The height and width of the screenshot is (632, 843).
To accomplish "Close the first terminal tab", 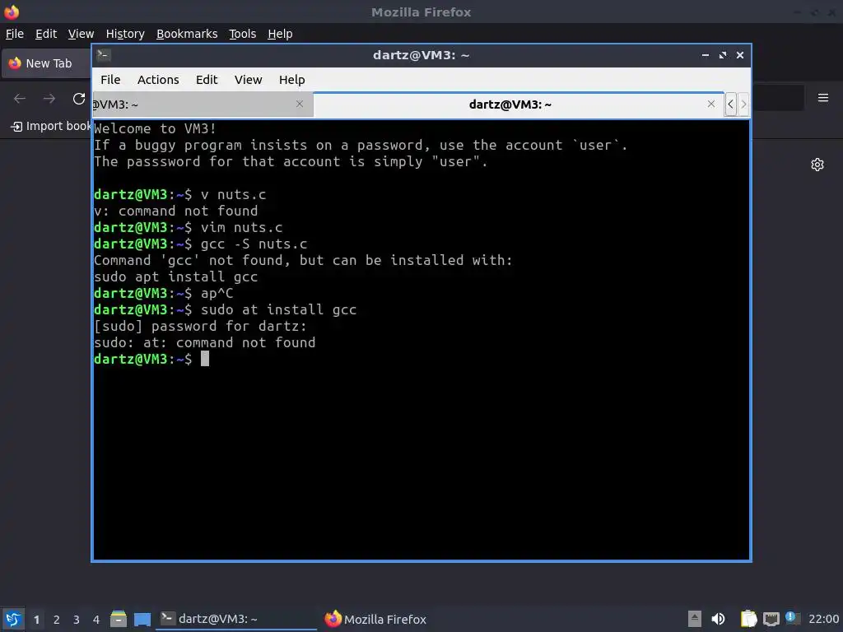I will pos(300,104).
